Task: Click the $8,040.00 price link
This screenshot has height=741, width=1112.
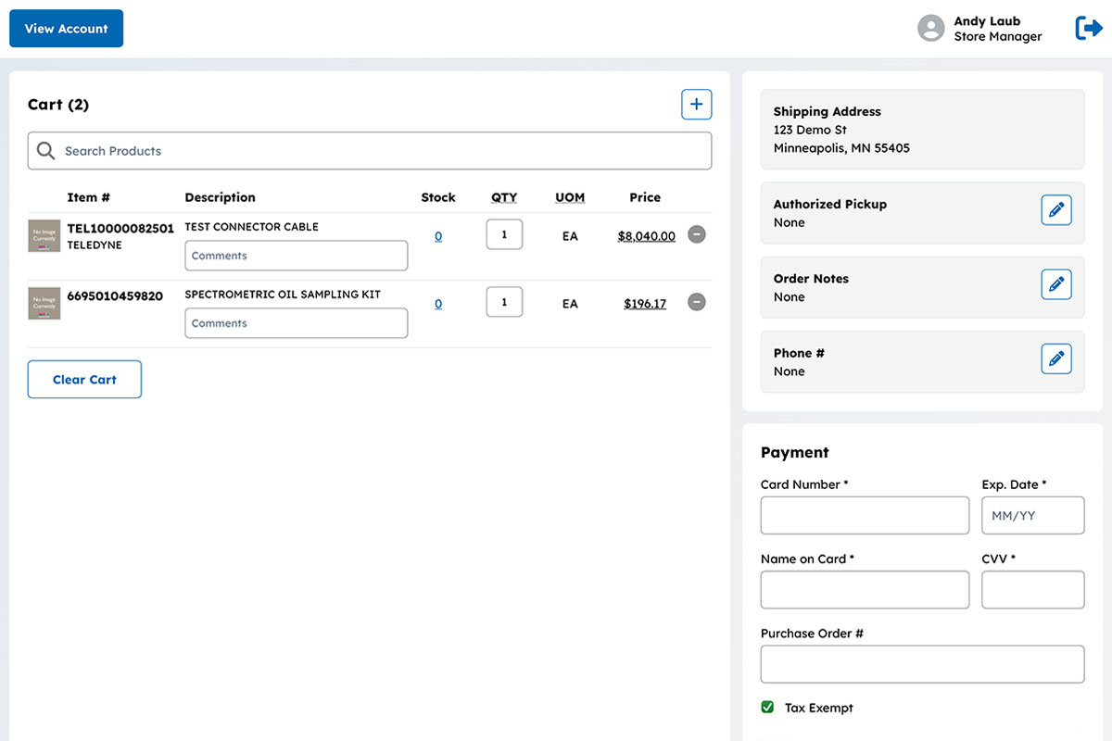Action: (x=646, y=236)
